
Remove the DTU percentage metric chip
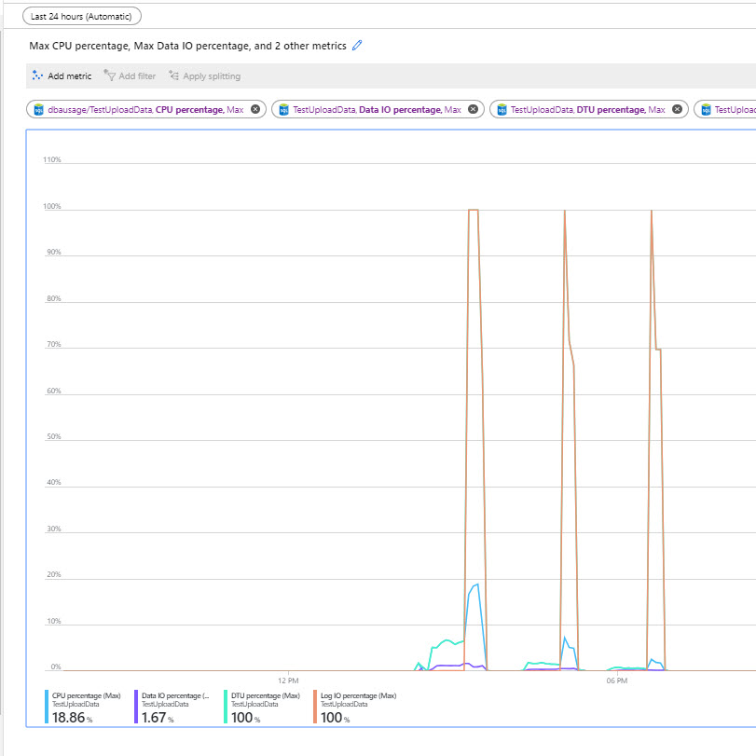pos(678,109)
